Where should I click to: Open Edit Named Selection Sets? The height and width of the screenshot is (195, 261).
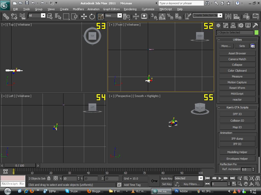tap(188, 16)
